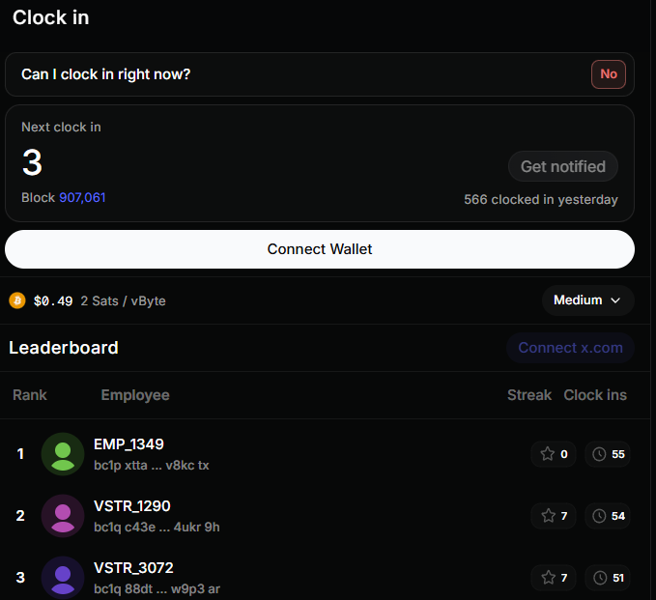This screenshot has height=600, width=656.
Task: Click the 566 clocked in yesterday text
Action: 540,200
